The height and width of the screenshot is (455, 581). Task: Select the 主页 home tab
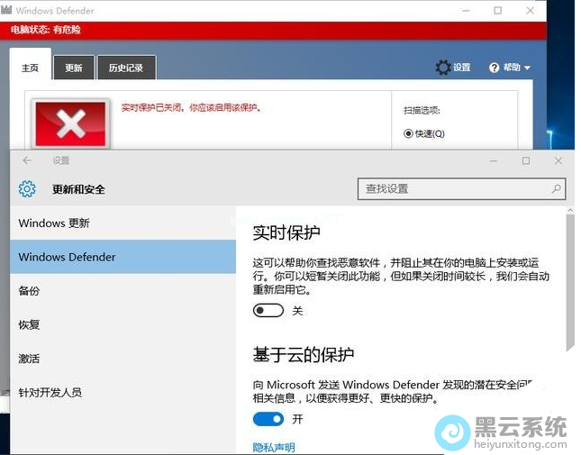[x=31, y=68]
